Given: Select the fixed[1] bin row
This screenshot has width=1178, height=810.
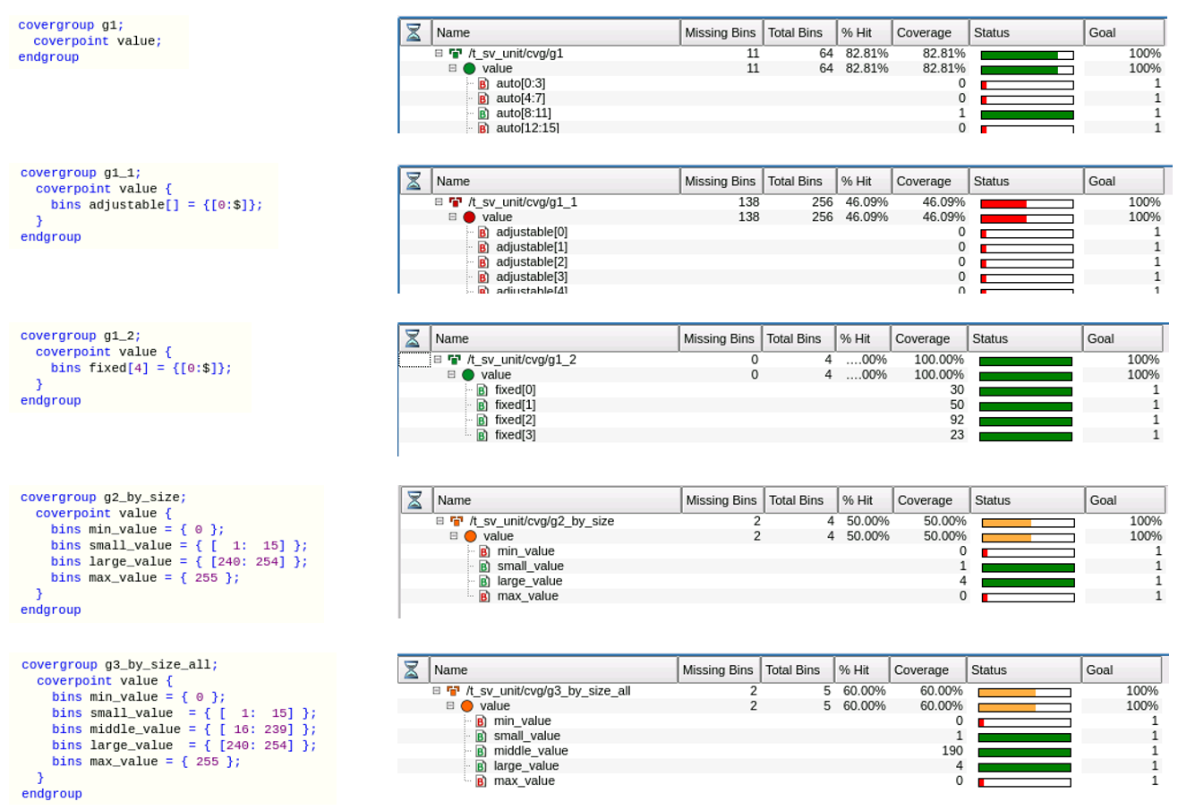Looking at the screenshot, I should click(516, 405).
